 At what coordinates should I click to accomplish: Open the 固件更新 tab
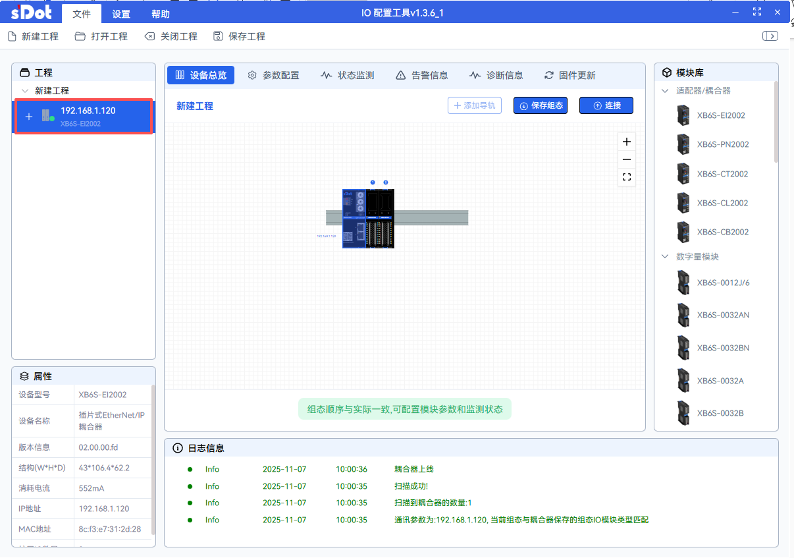[569, 75]
